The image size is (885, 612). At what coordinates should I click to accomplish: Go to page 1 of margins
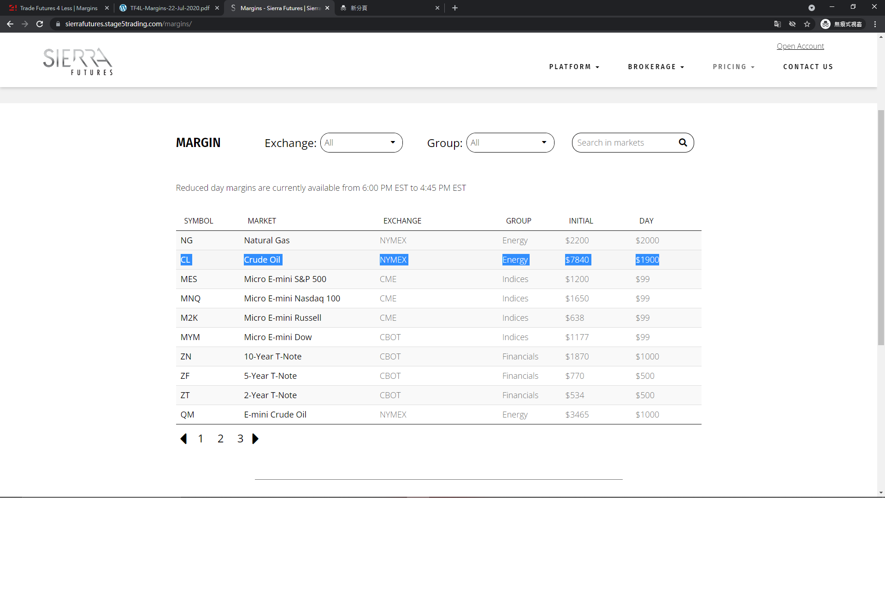(201, 439)
